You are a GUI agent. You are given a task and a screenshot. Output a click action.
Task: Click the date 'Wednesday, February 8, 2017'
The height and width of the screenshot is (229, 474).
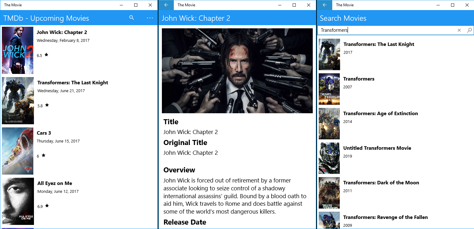pos(63,41)
